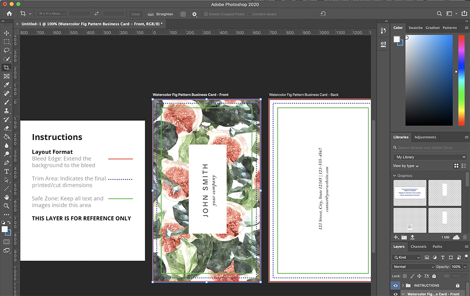This screenshot has height=296, width=470.
Task: Select the Lasso tool
Action: coord(7,50)
